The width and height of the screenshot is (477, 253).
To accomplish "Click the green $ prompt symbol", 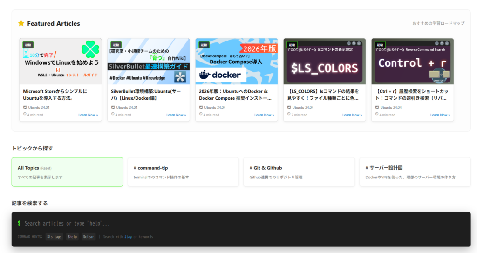I will (x=19, y=223).
